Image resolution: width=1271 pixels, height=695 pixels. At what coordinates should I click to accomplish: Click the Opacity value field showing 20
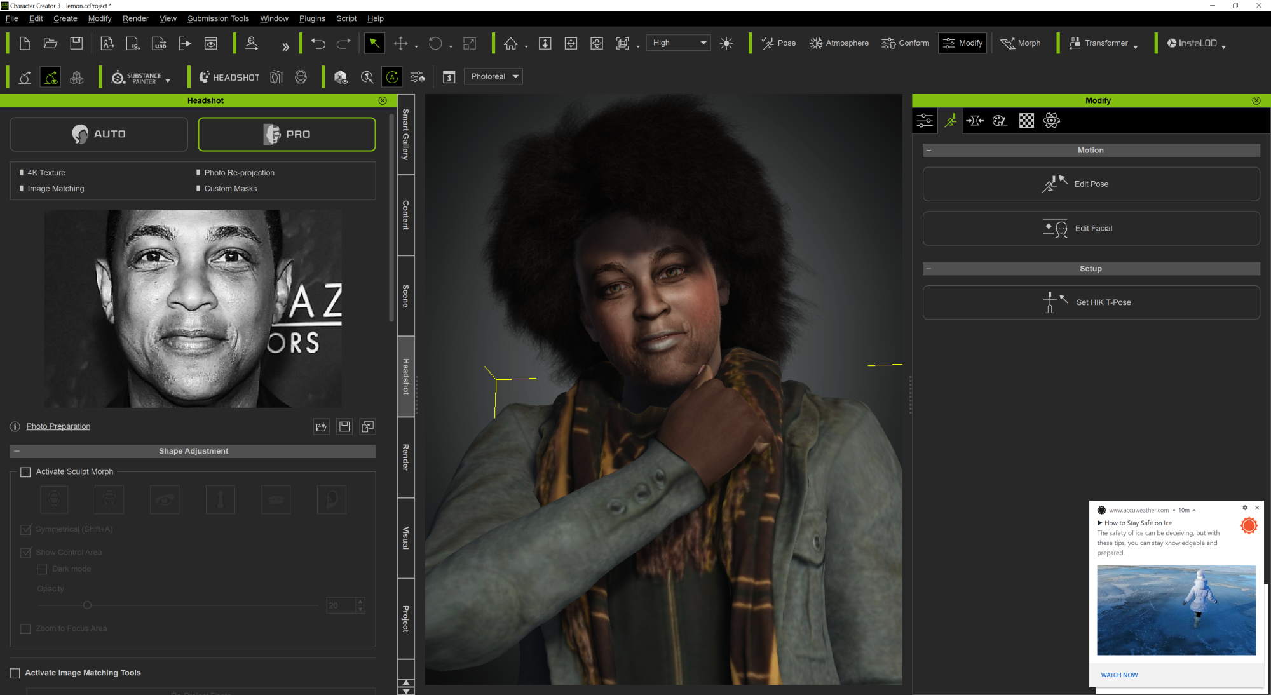341,606
